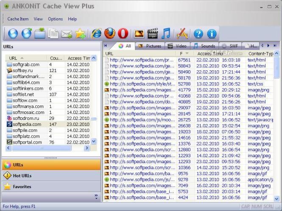Select softpedia.com in URL list
The image size is (282, 211).
48,124
